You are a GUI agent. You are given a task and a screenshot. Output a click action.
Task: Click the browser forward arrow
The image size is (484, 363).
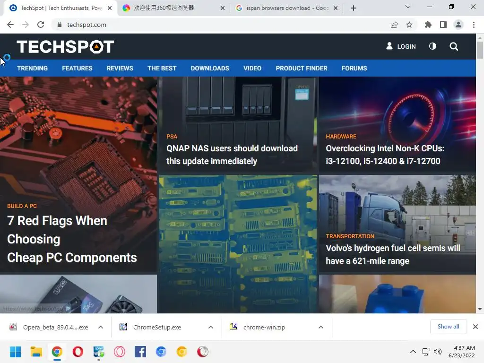click(26, 25)
